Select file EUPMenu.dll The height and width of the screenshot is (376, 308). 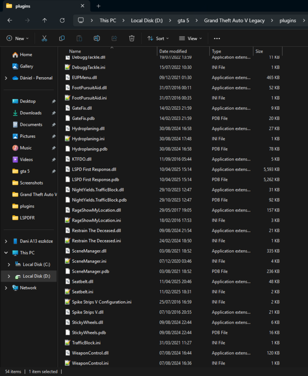pos(84,77)
